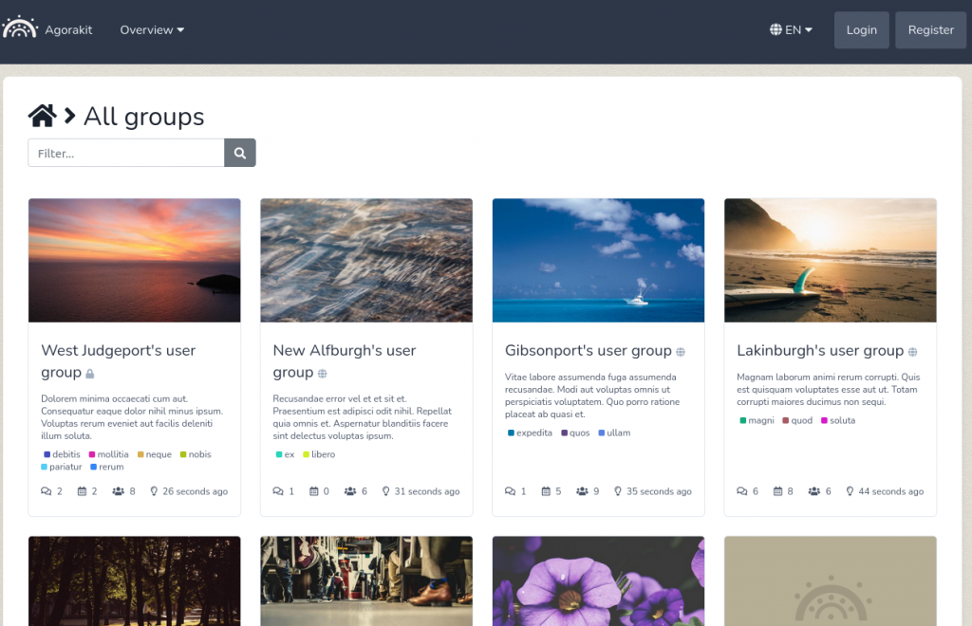Select the debitis tag
The width and height of the screenshot is (972, 626).
(x=62, y=454)
